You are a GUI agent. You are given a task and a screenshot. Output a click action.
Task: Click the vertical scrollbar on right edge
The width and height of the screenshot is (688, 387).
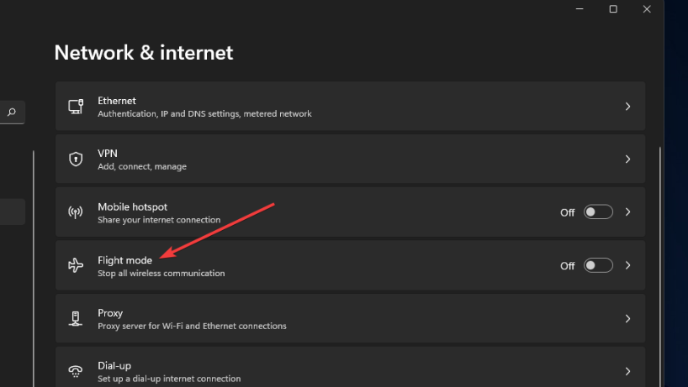click(659, 267)
